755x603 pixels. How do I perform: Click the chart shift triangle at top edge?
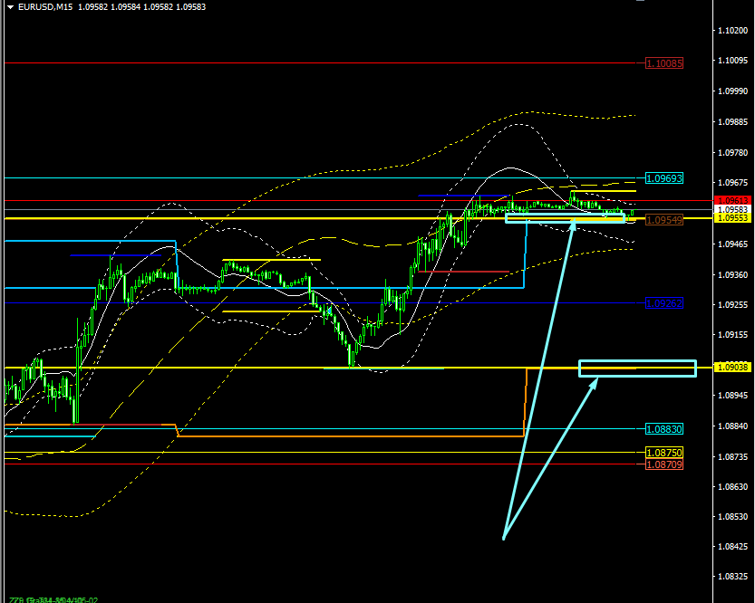(x=641, y=2)
